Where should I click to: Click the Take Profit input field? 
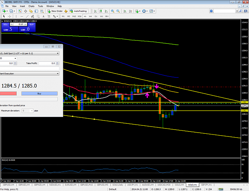pyautogui.click(x=47, y=63)
